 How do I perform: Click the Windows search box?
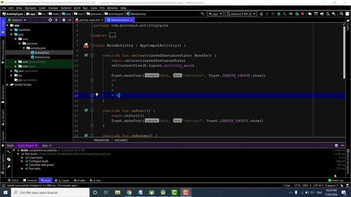pos(50,192)
